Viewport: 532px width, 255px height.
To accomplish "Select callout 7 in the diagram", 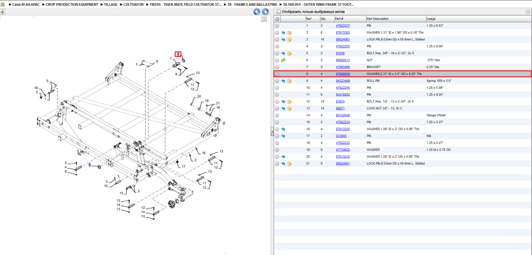I will (171, 59).
